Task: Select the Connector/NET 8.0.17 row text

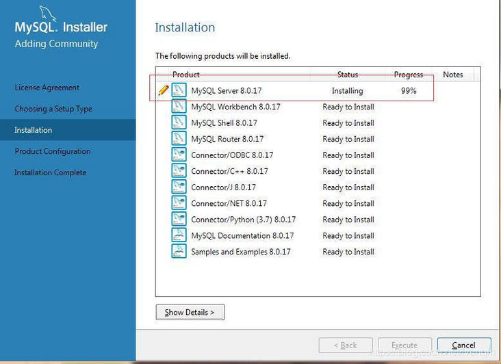Action: tap(229, 203)
